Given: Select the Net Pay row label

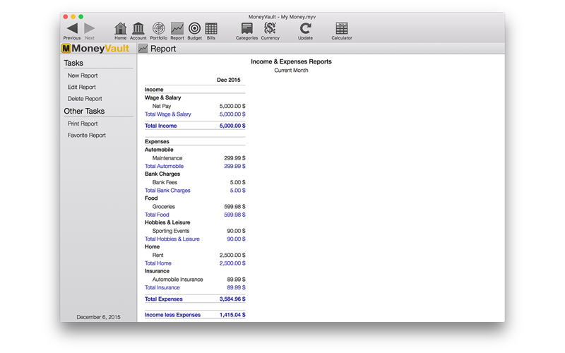Looking at the screenshot, I should pos(162,107).
